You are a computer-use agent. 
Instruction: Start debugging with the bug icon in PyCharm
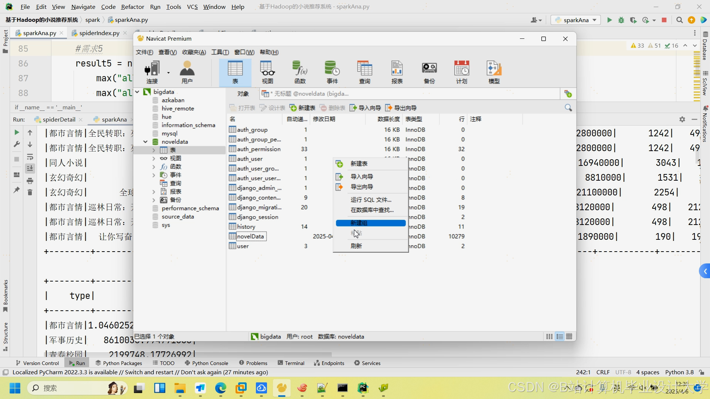coord(621,20)
